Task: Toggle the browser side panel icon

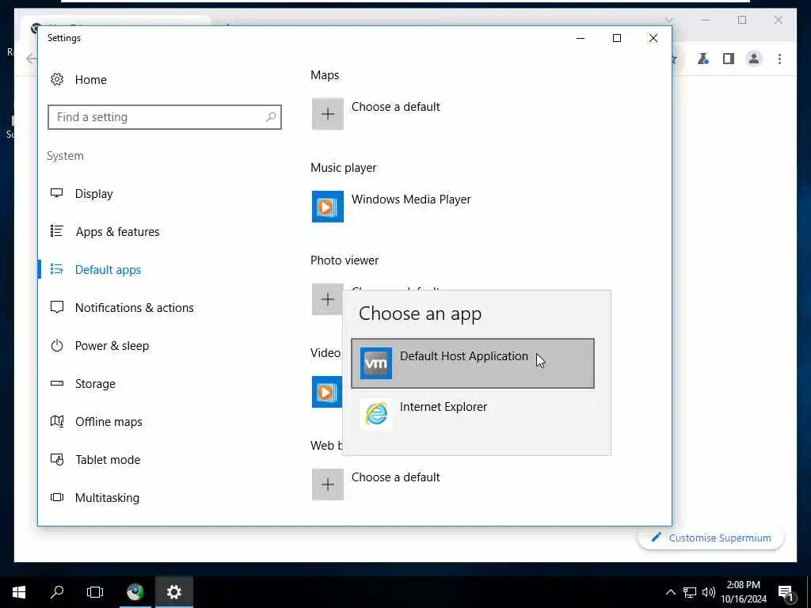Action: 729,59
